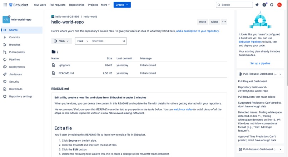
Task: Click the 624 B size value
Action: point(109,65)
